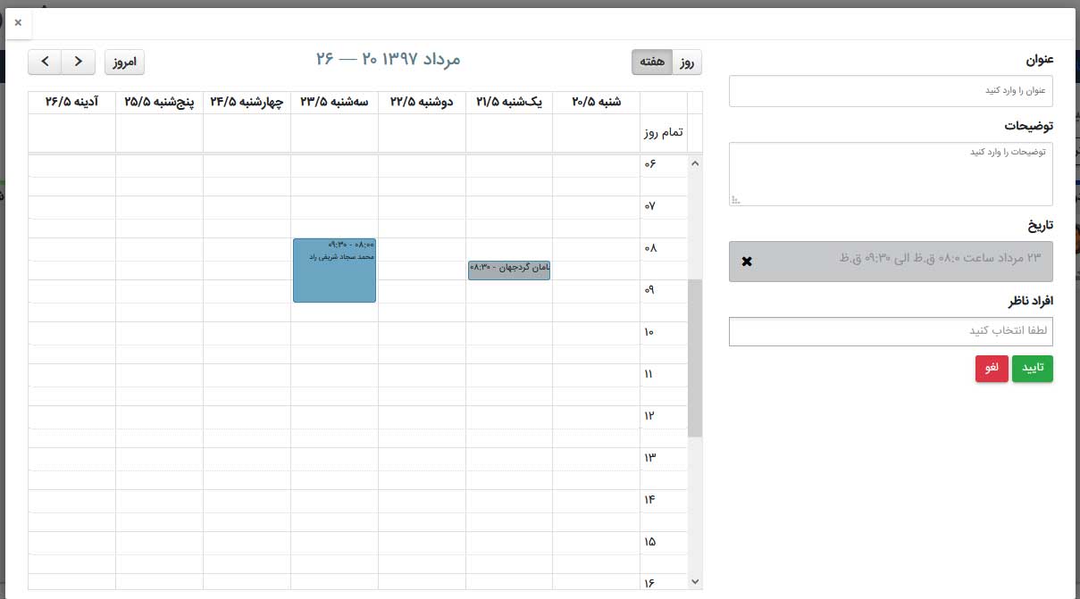
Task: Click the right chevron calendar navigation arrow
Action: point(79,62)
